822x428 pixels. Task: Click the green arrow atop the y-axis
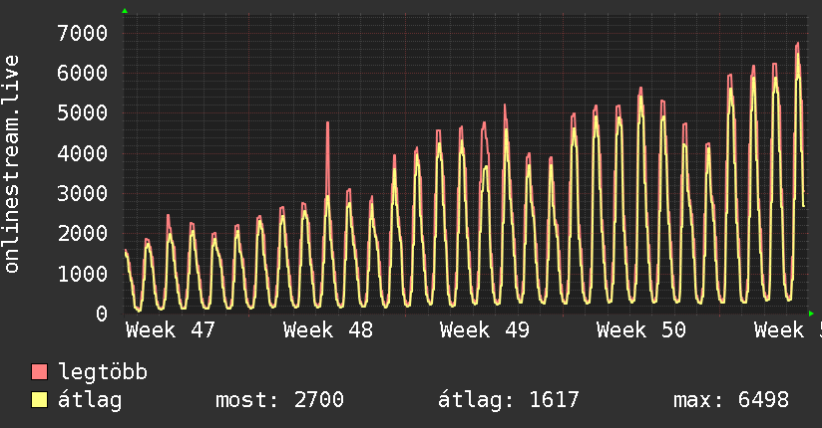(125, 11)
